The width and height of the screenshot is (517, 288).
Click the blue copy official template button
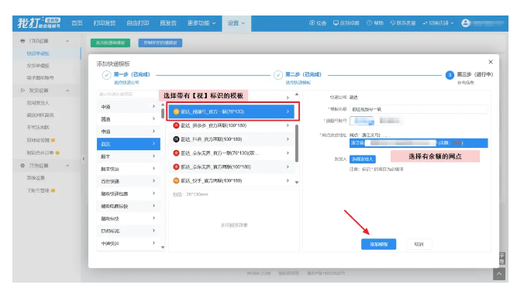pyautogui.click(x=160, y=43)
